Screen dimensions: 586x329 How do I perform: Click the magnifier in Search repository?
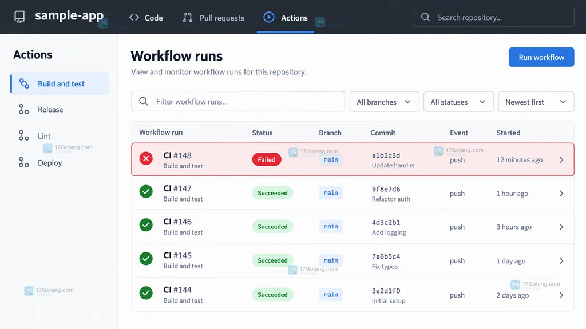(425, 17)
